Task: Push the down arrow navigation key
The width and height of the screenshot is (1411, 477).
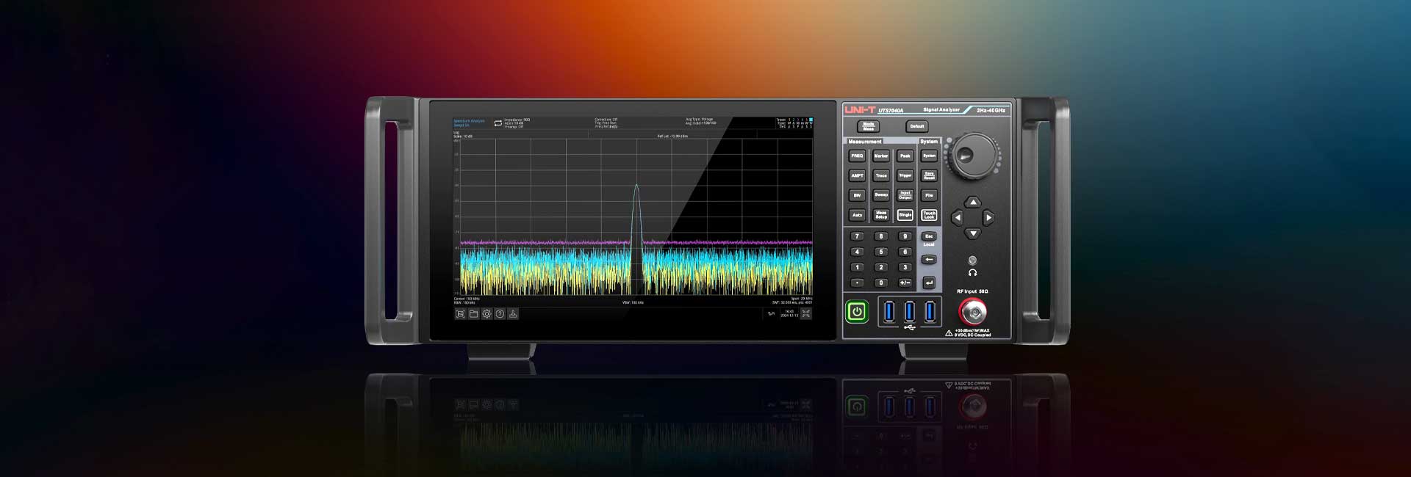Action: (973, 233)
